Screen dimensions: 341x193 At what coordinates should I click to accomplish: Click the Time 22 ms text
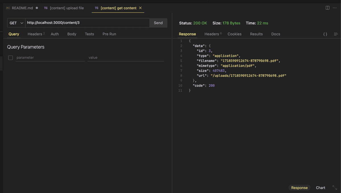click(x=257, y=23)
